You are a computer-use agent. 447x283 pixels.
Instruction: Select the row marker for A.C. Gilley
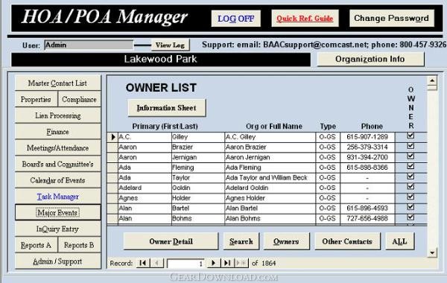tap(112, 137)
